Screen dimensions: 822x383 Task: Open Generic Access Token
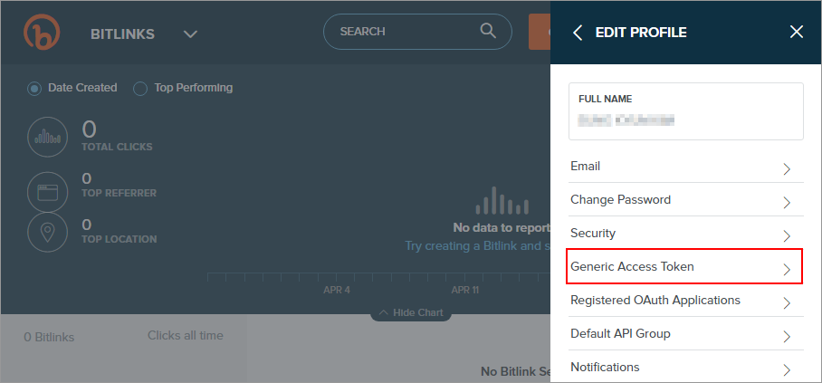tap(684, 267)
